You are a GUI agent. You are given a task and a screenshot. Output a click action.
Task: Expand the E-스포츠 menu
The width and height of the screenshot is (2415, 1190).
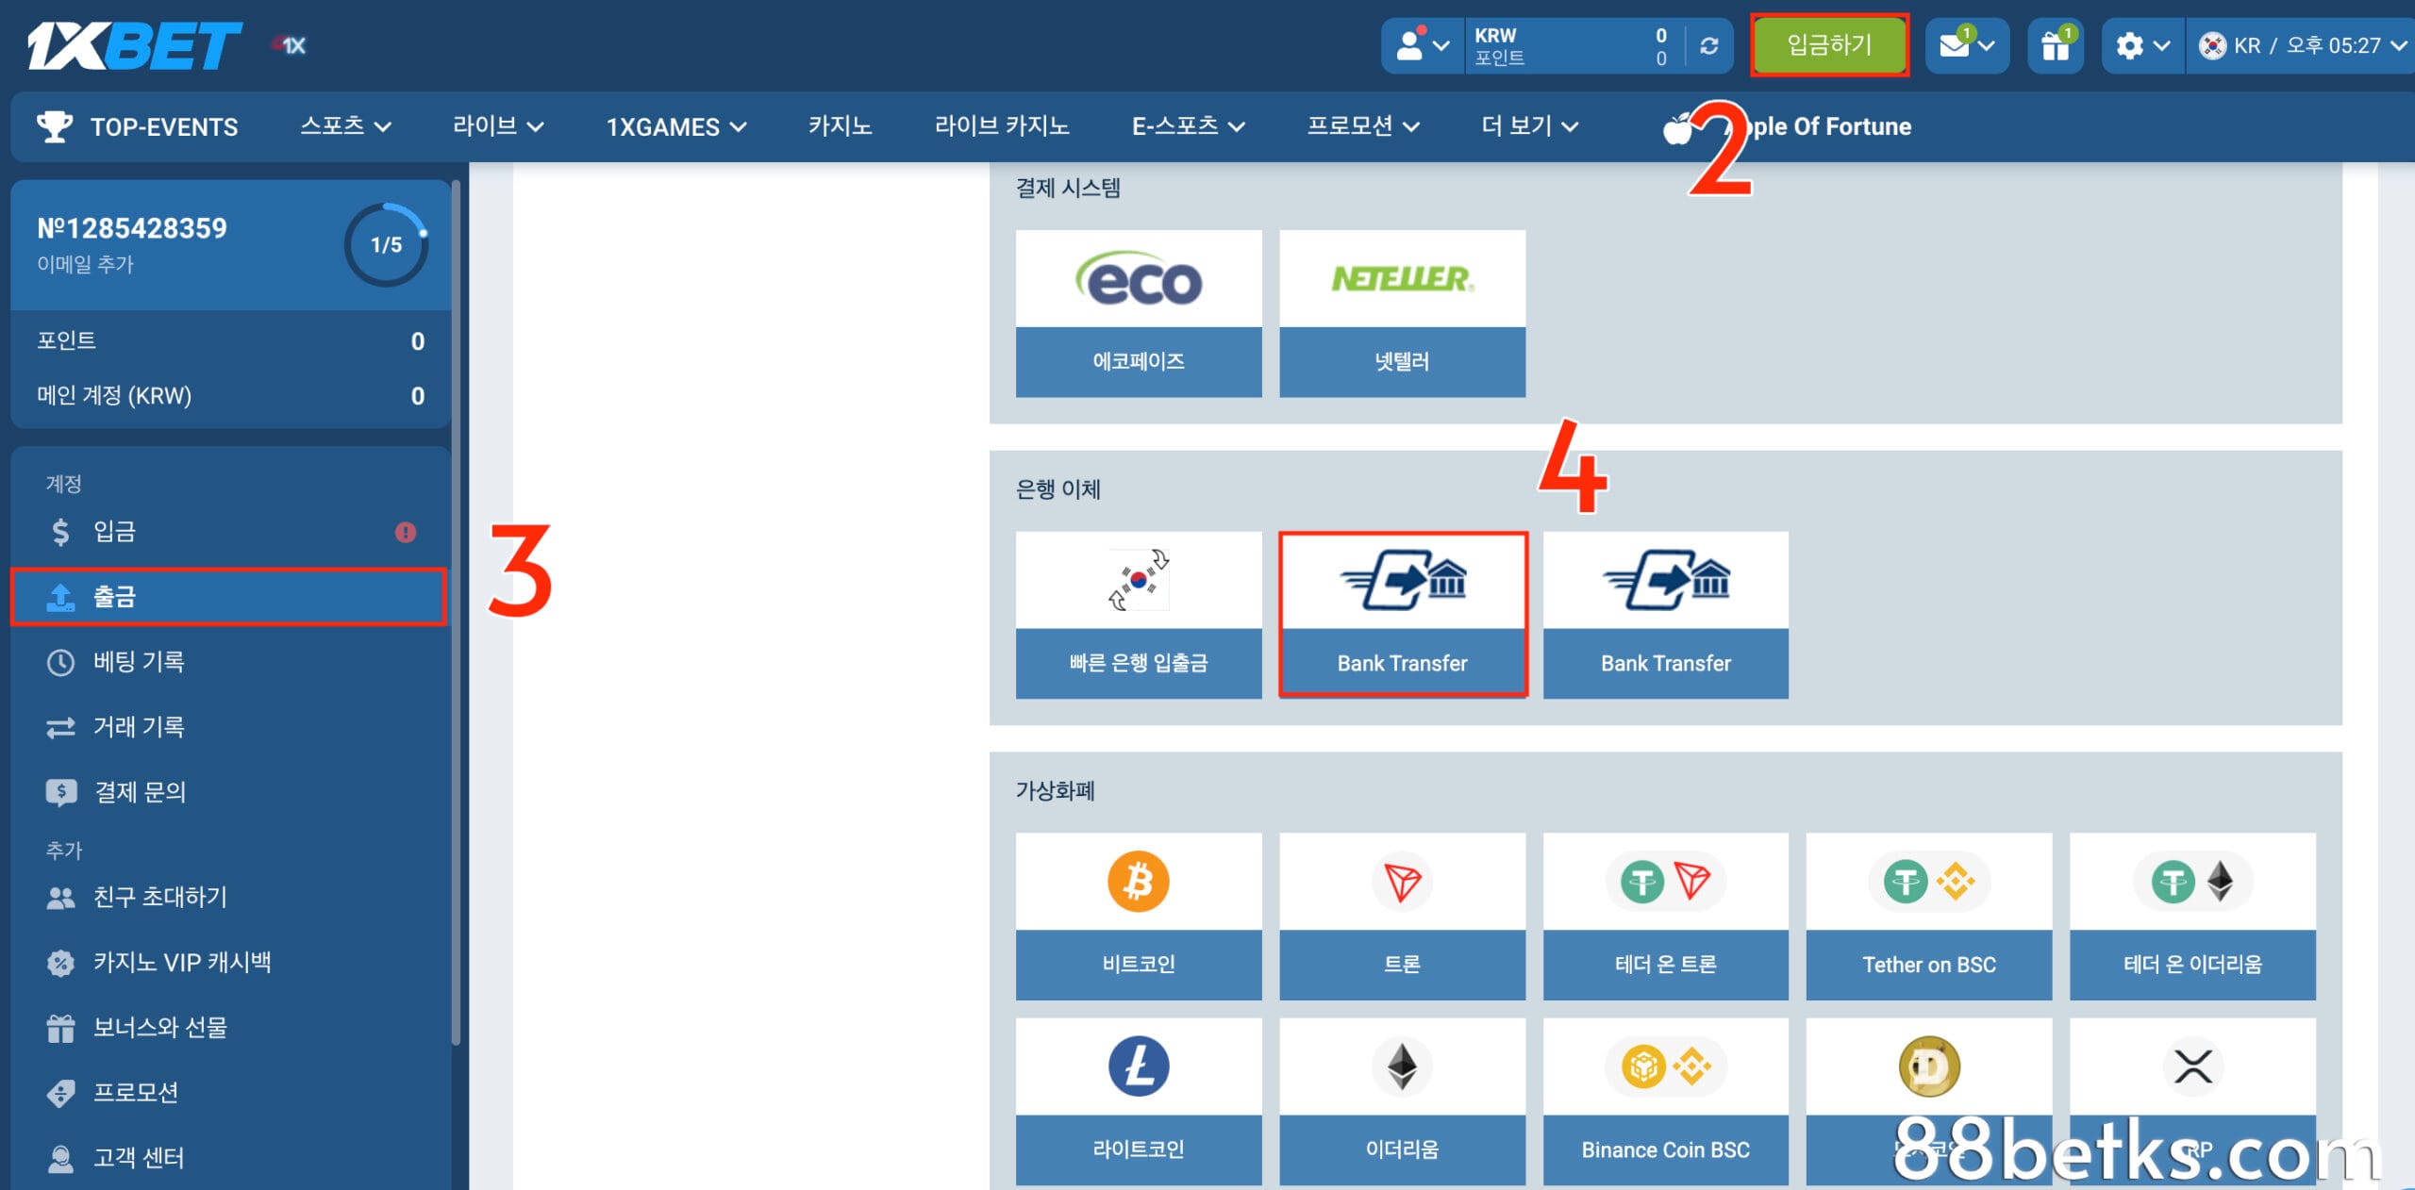click(x=1188, y=126)
